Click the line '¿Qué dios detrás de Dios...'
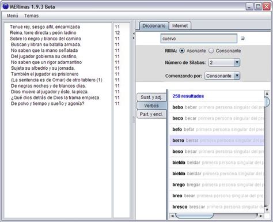The image size is (273, 222). click(x=55, y=98)
